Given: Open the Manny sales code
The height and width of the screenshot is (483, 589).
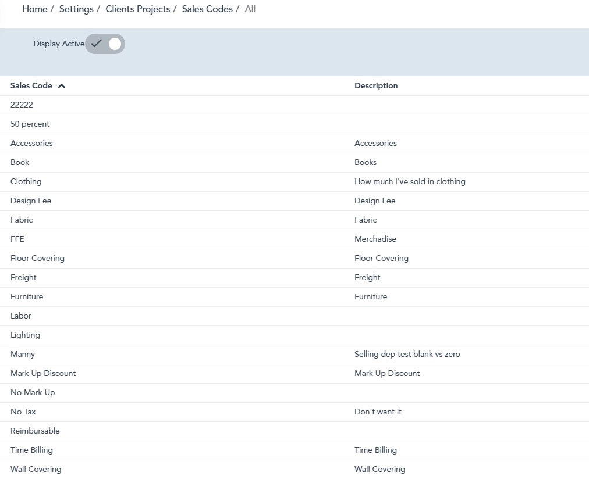Looking at the screenshot, I should (23, 354).
